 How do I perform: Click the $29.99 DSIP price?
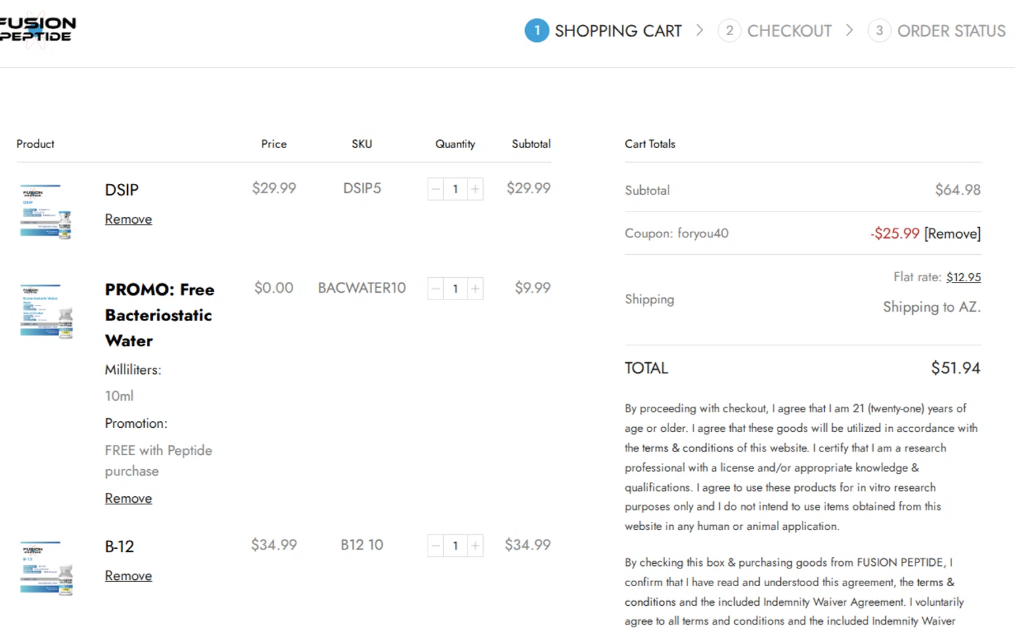(x=274, y=189)
